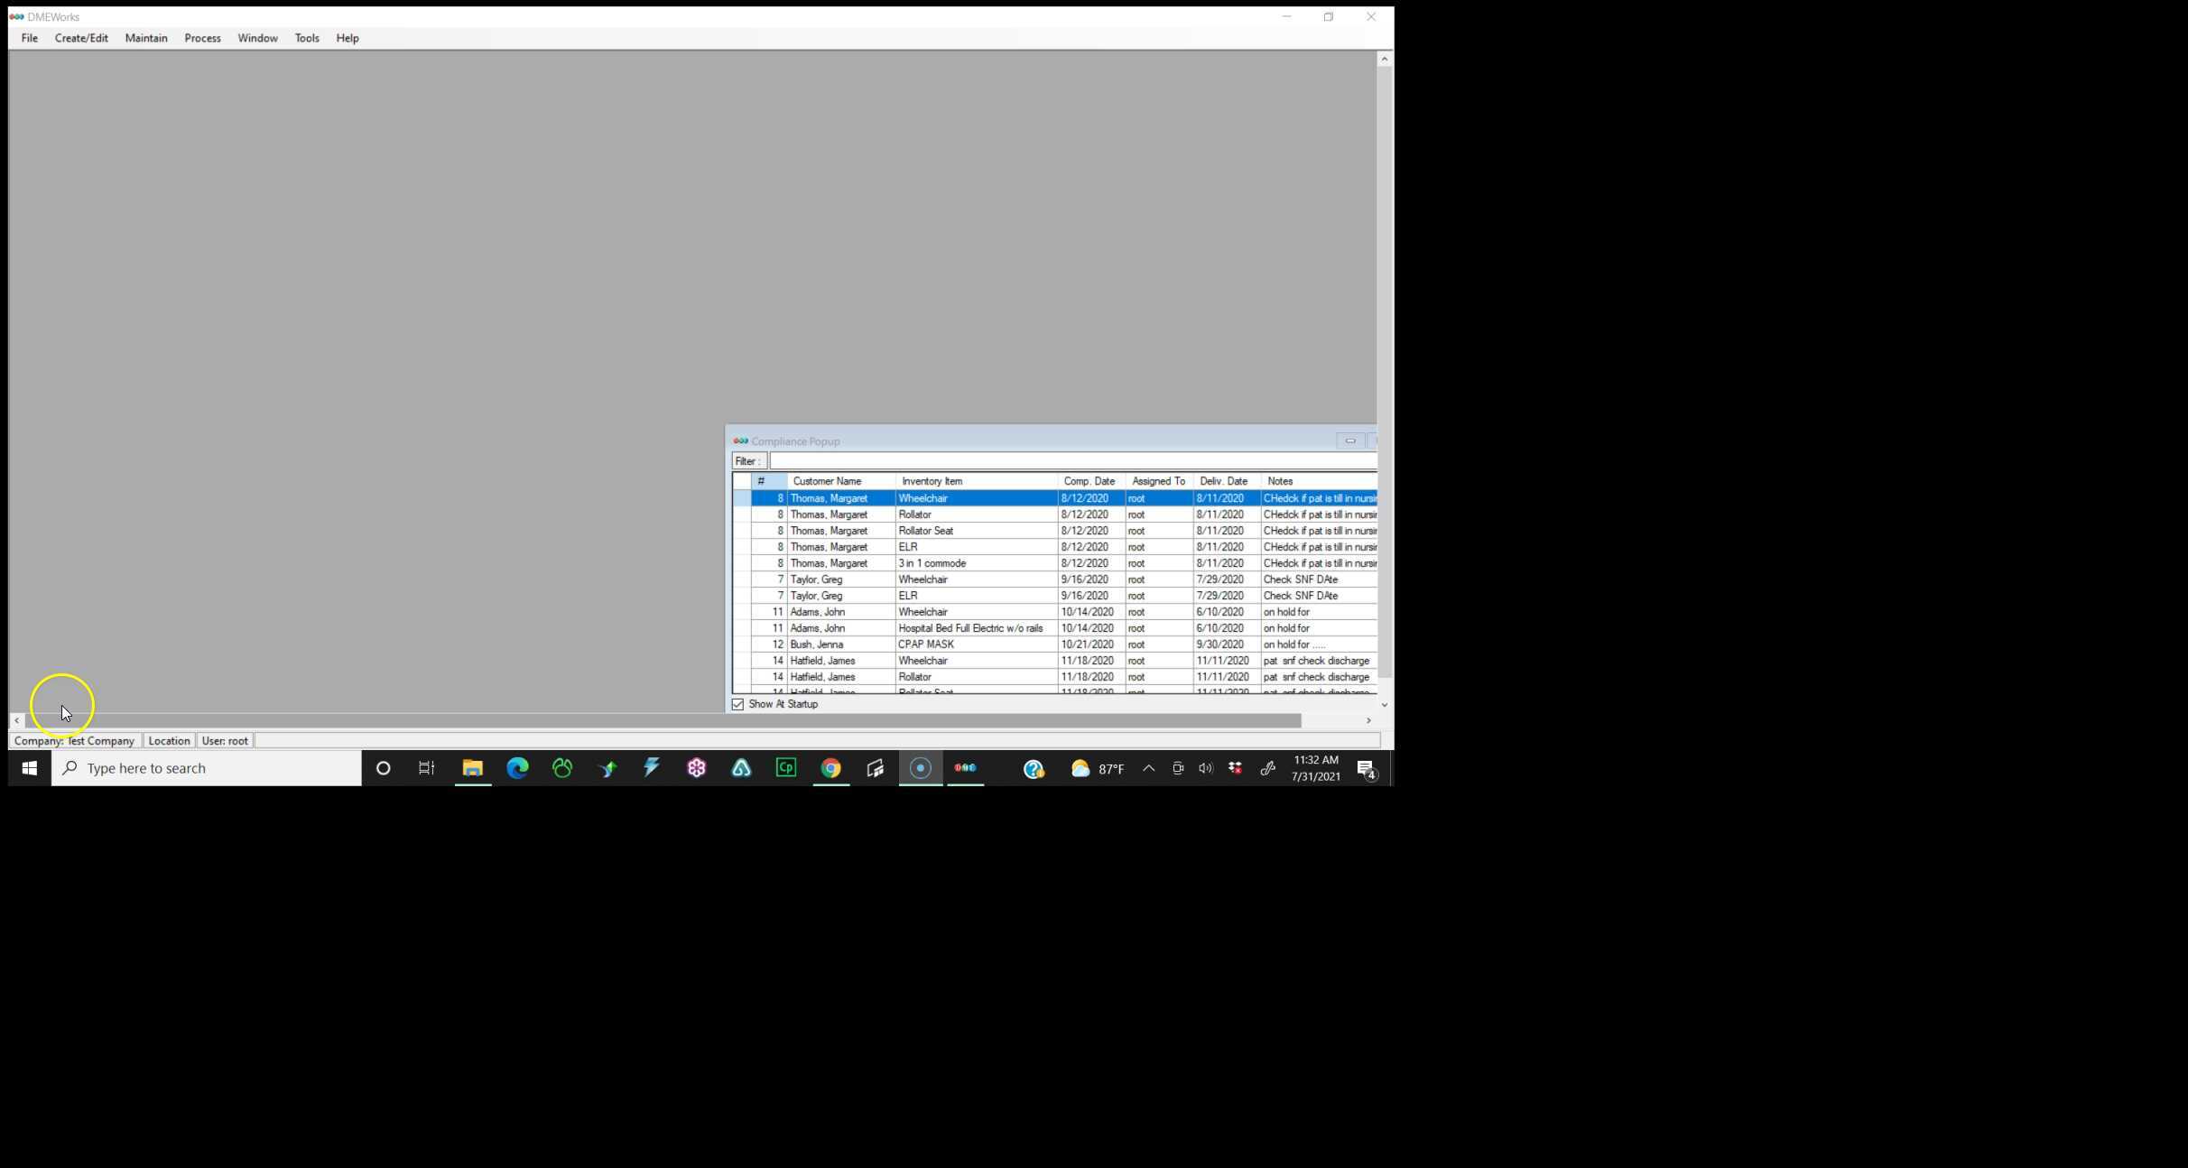The width and height of the screenshot is (2188, 1168).
Task: Sort by the Customer Name column header
Action: click(x=827, y=481)
